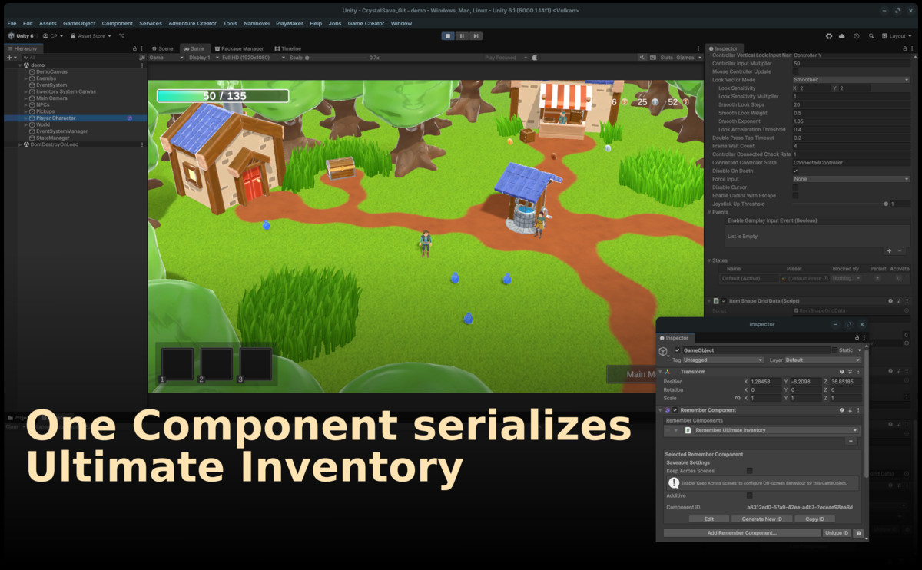Pause the game with the Pause button
This screenshot has width=922, height=570.
tap(462, 35)
